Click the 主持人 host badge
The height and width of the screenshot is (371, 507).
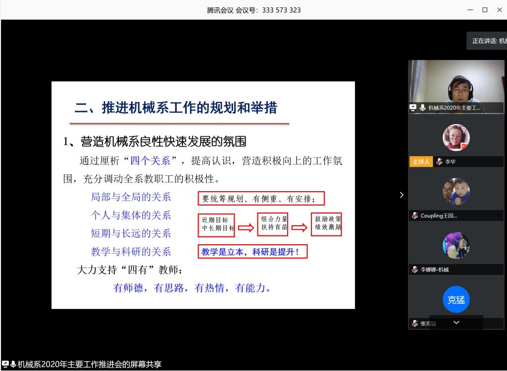coord(421,162)
